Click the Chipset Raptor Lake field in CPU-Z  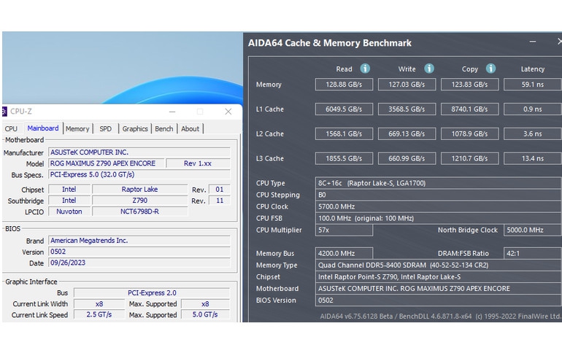pyautogui.click(x=140, y=189)
